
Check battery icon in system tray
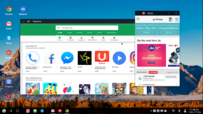pos(185,111)
